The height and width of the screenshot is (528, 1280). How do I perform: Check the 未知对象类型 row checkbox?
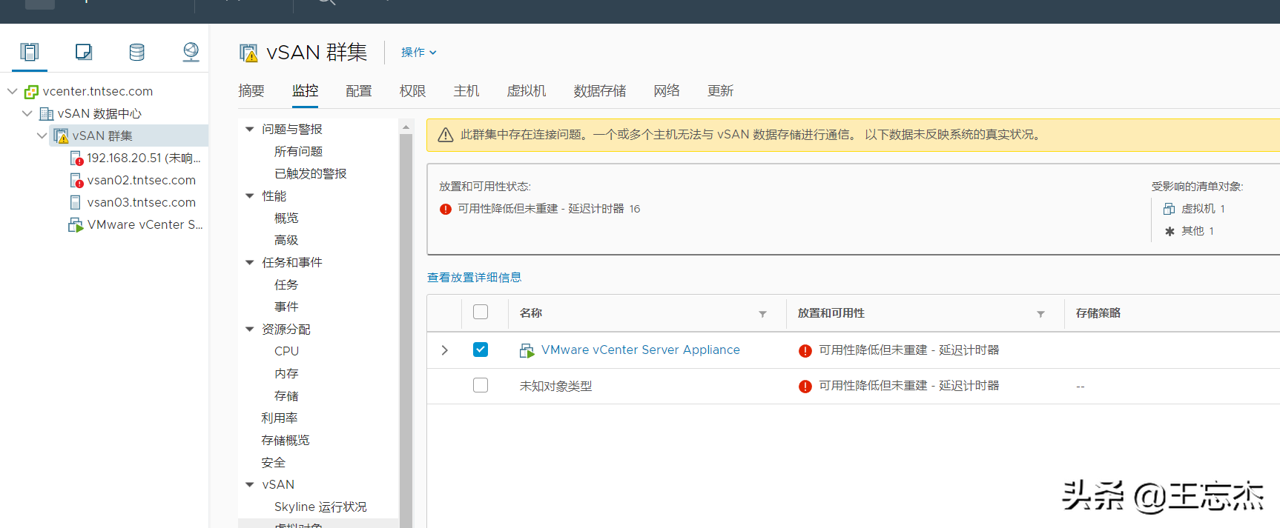(x=481, y=385)
